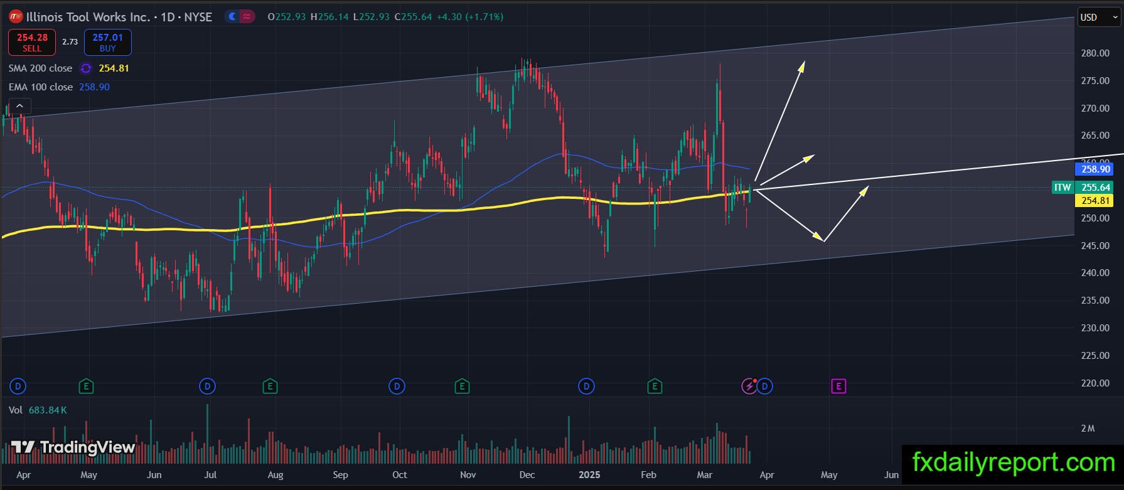Click the yellow SMA value 254.81 in legend
Image resolution: width=1124 pixels, height=490 pixels.
(x=114, y=68)
